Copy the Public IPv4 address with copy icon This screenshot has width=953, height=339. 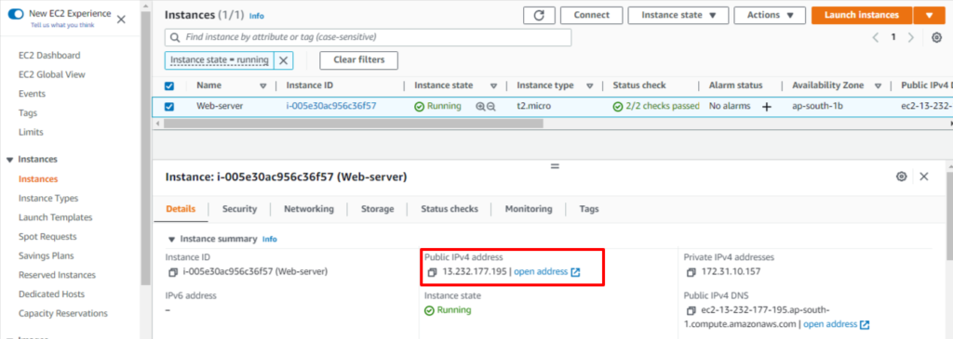432,272
